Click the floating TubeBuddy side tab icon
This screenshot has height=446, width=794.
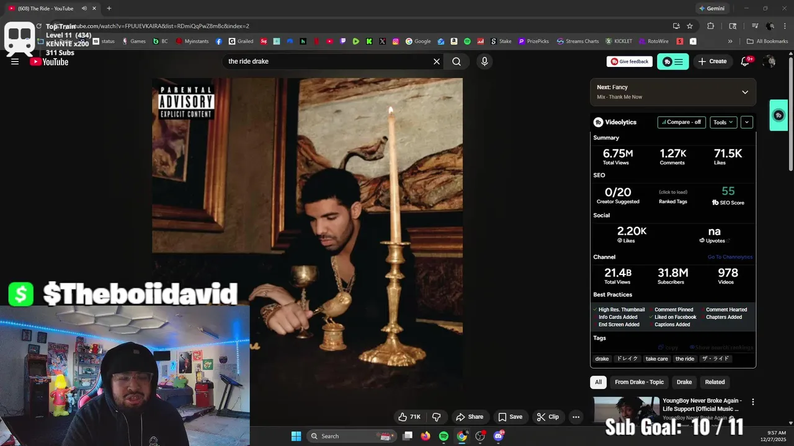pyautogui.click(x=778, y=115)
